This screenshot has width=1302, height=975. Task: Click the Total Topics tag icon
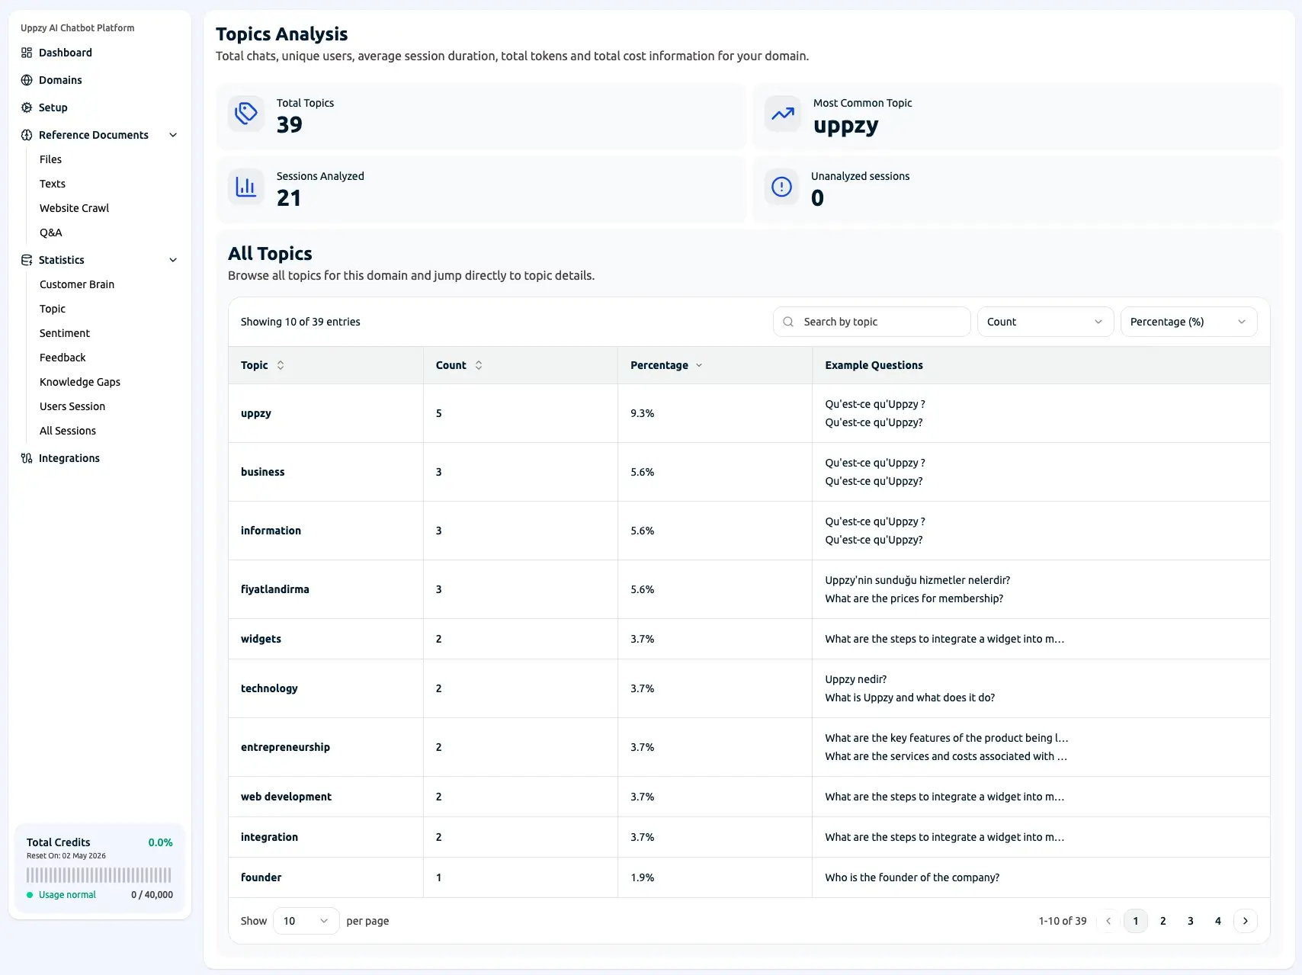click(x=246, y=114)
